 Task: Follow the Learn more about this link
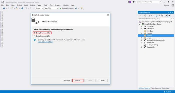click(45, 42)
